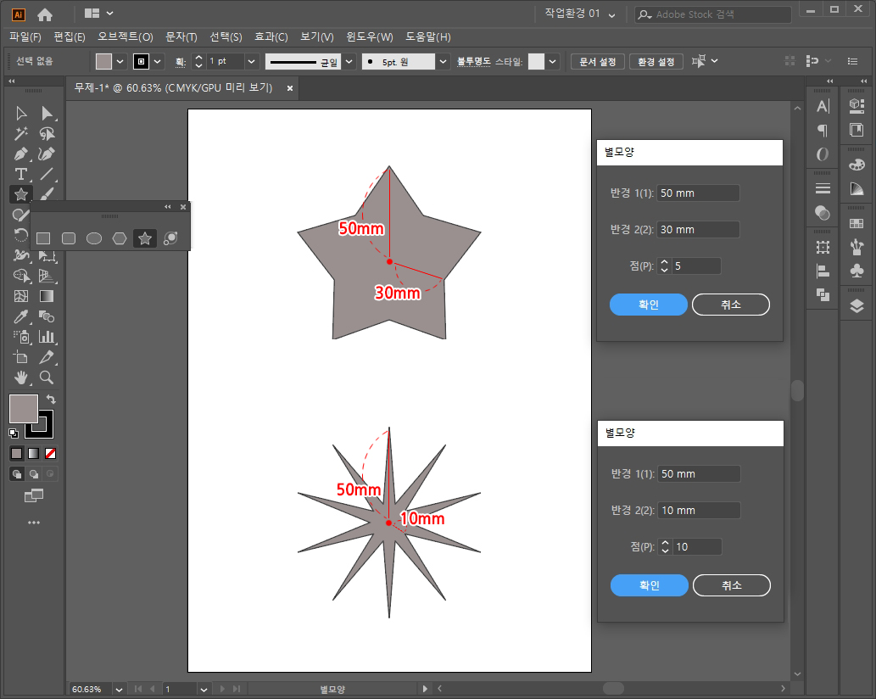The width and height of the screenshot is (876, 699).
Task: Click the 환경 설정 button
Action: [x=656, y=61]
